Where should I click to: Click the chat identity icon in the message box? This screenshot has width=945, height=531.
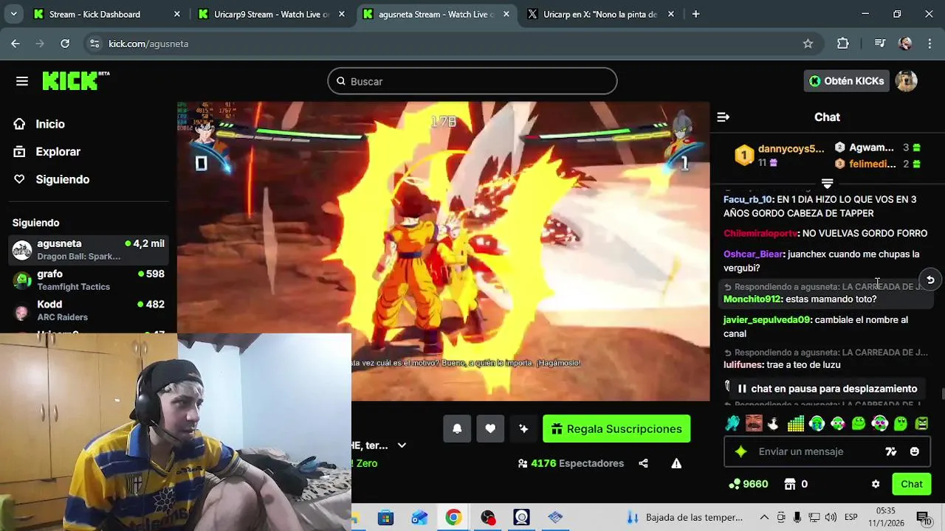(891, 451)
